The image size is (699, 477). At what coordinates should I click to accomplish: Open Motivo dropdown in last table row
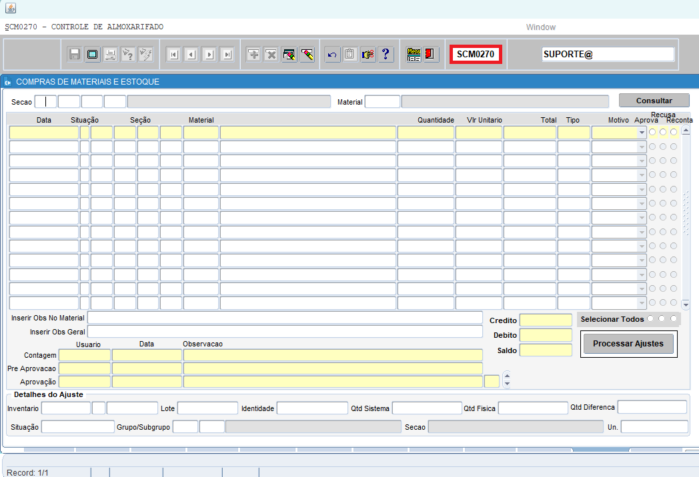[x=642, y=303]
